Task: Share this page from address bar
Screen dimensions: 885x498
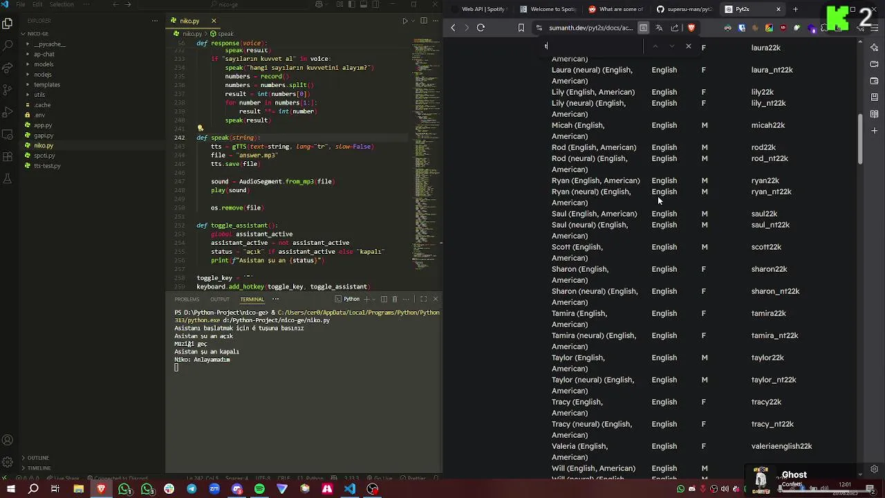Action: coord(675,28)
